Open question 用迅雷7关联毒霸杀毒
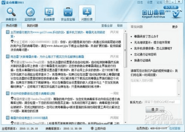This screenshot has width=185, height=132. pos(47,57)
